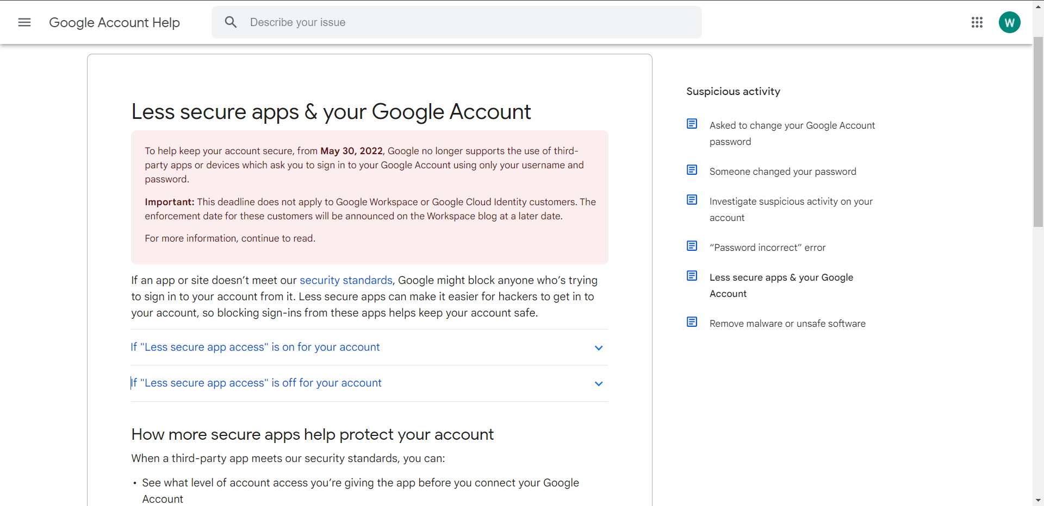
Task: Click the 'Suspicious activity' sidebar heading
Action: coord(733,91)
